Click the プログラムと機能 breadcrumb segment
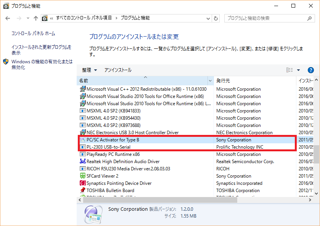This screenshot has width=320, height=226. point(135,18)
